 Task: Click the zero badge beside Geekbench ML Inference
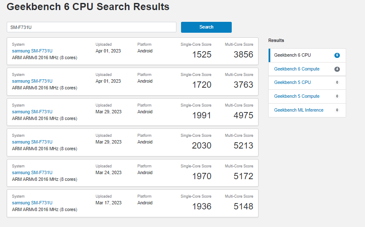(337, 110)
